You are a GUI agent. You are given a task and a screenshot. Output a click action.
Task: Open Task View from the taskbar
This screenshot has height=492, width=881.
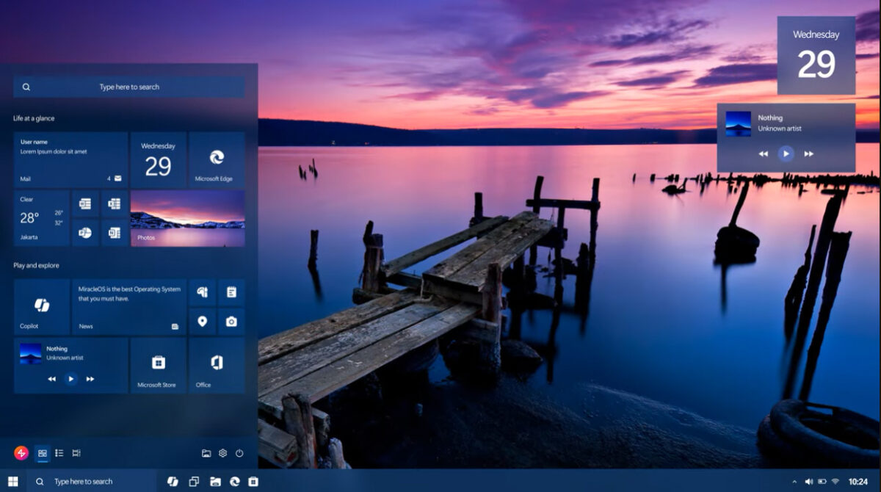click(x=194, y=482)
